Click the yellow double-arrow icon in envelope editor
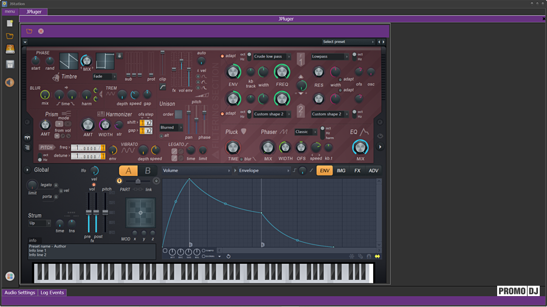The width and height of the screenshot is (547, 307). pos(377,257)
